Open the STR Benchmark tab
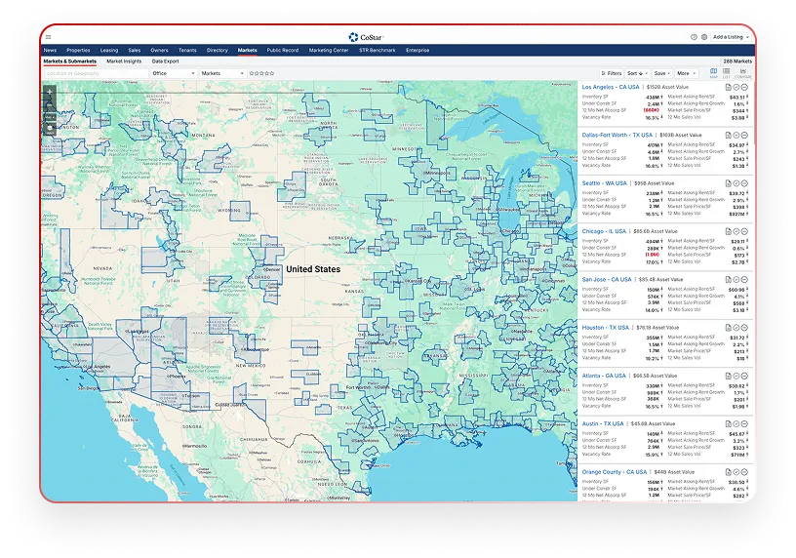The width and height of the screenshot is (796, 558). click(x=378, y=51)
